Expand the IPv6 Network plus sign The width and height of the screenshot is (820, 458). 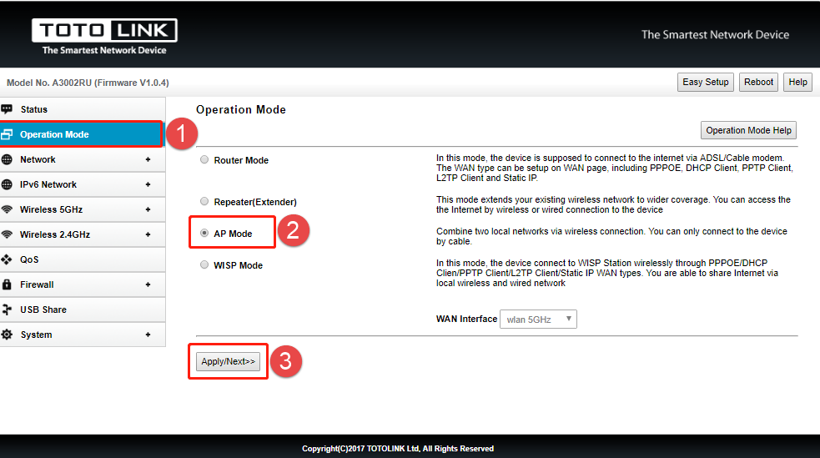[148, 184]
